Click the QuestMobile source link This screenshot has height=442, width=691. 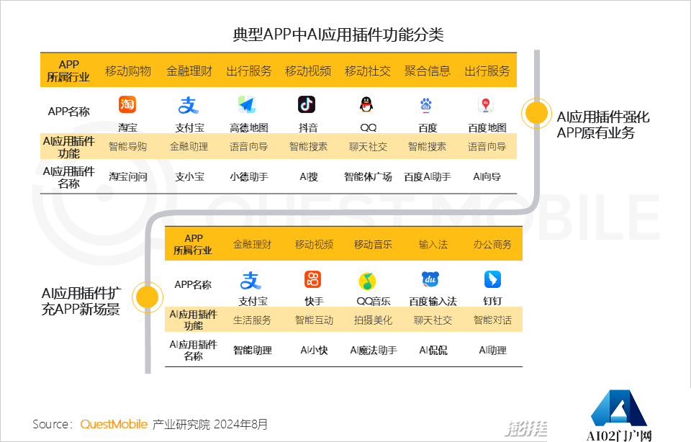click(x=114, y=425)
